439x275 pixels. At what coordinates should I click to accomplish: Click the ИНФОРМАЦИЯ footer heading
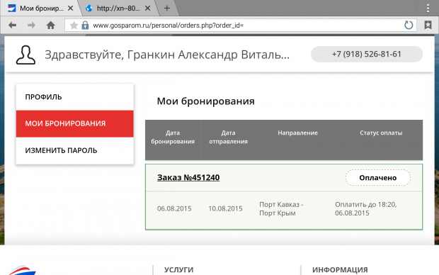point(340,269)
